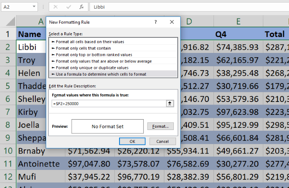The width and height of the screenshot is (289, 188).
Task: Select 'Format only unique or duplicate values'
Action: pos(113,68)
